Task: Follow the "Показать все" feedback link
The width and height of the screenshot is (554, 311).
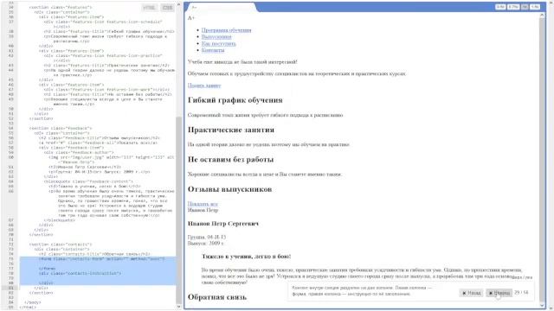Action: tap(203, 204)
